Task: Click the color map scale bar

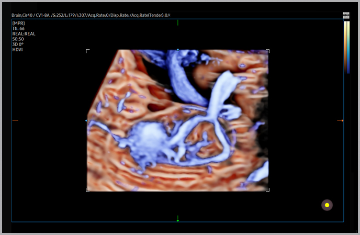Action: [346, 47]
